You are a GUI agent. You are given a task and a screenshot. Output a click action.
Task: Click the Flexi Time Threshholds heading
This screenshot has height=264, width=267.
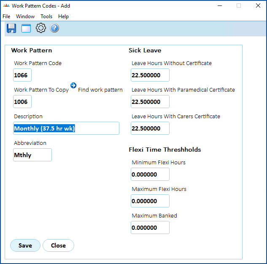(x=165, y=150)
